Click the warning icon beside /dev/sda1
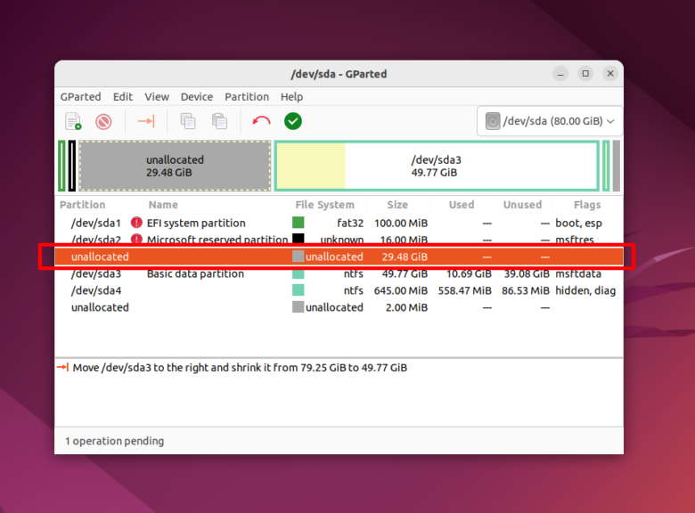695x513 pixels. [x=136, y=223]
